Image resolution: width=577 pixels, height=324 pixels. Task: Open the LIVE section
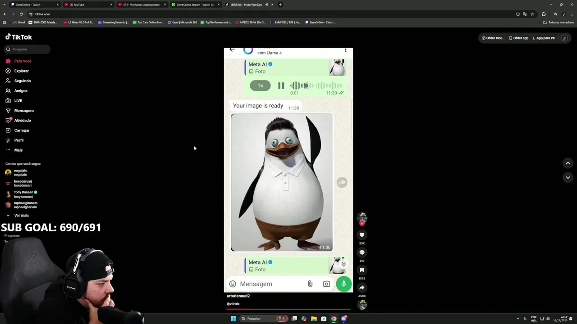click(x=14, y=101)
